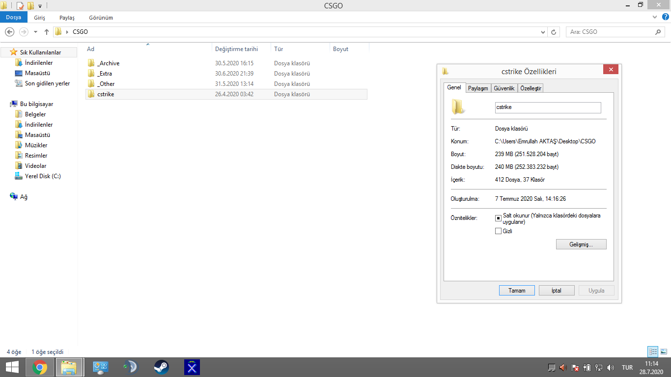
Task: Go up one folder level
Action: click(x=47, y=32)
